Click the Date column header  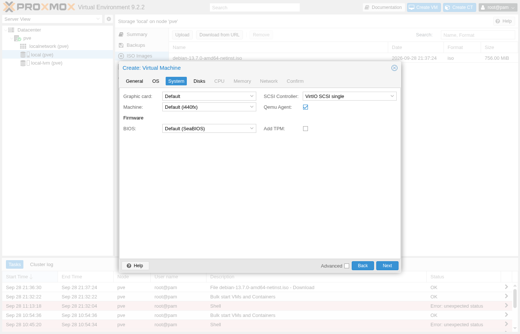[416, 48]
